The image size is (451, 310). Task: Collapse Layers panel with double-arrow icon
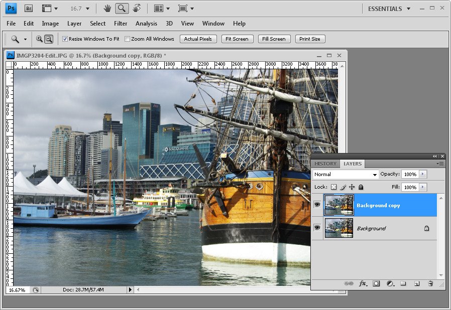point(434,157)
